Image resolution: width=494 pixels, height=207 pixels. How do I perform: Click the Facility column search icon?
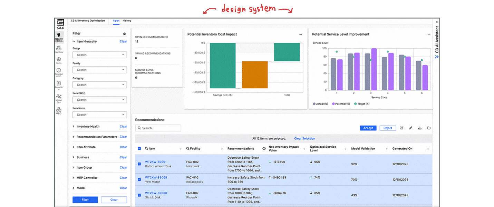coord(188,149)
